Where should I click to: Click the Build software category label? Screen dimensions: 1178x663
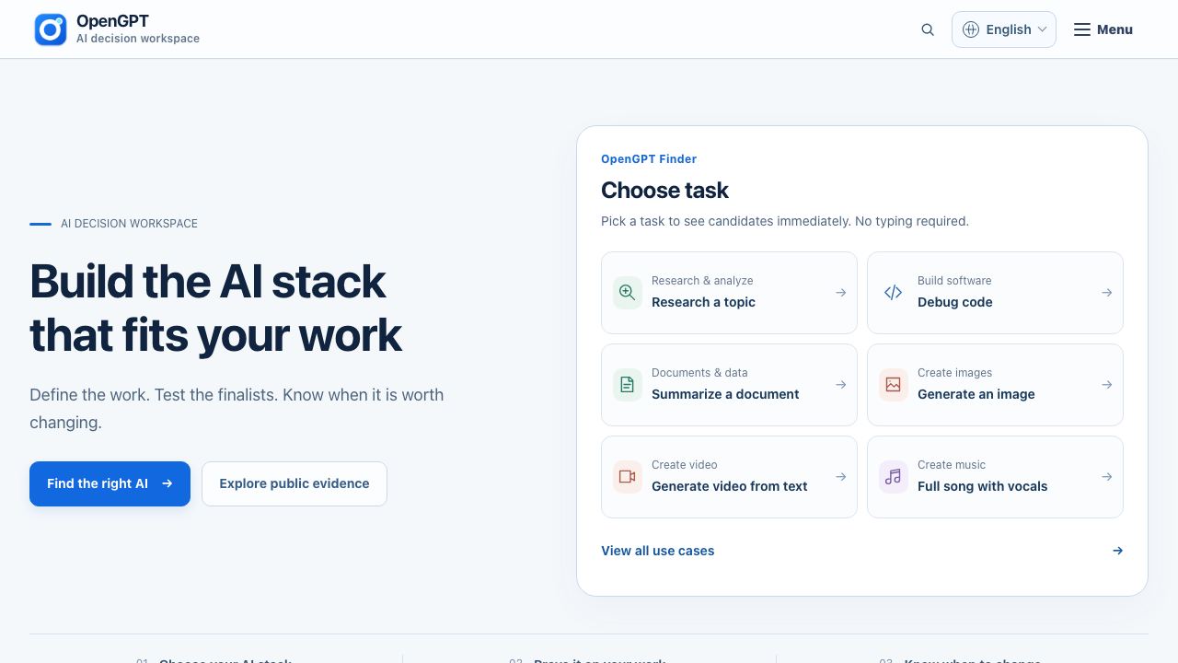(x=954, y=281)
